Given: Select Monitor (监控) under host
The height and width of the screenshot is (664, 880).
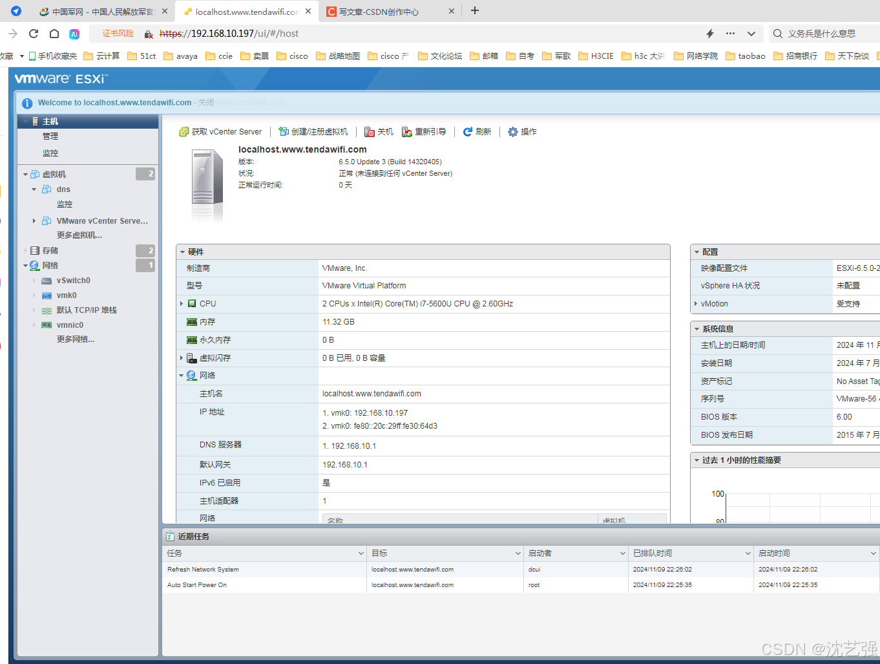Looking at the screenshot, I should coord(50,153).
